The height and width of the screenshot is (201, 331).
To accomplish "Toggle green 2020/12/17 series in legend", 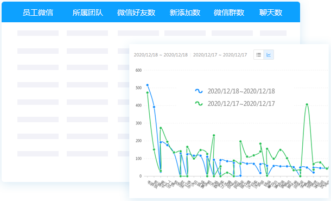I will pos(235,104).
